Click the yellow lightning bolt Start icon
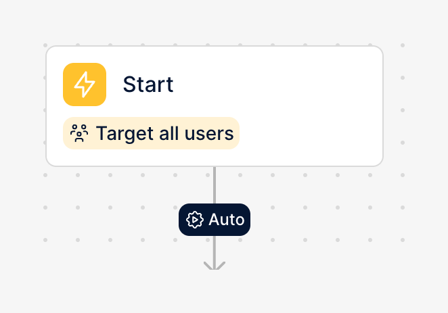This screenshot has height=313, width=448. [x=85, y=85]
